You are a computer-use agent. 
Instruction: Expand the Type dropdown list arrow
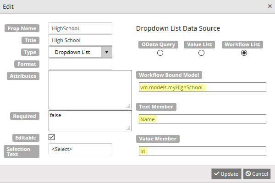pos(107,52)
